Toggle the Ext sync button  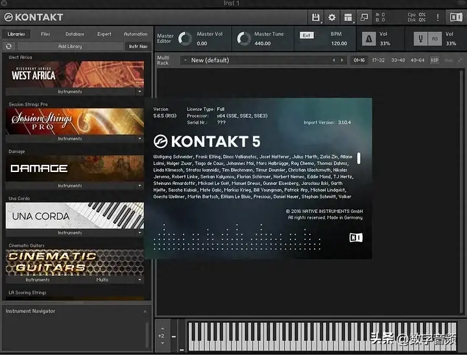click(x=306, y=36)
